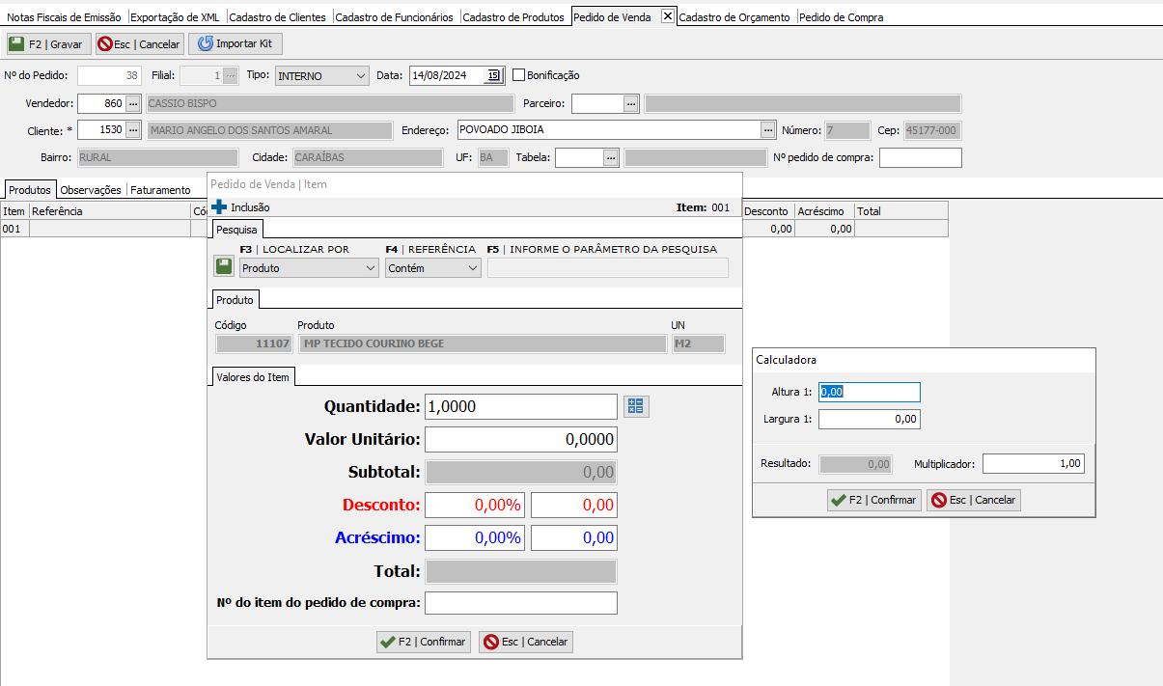Click the Importar Kit button
Screen dimensions: 1163x686
pyautogui.click(x=235, y=44)
